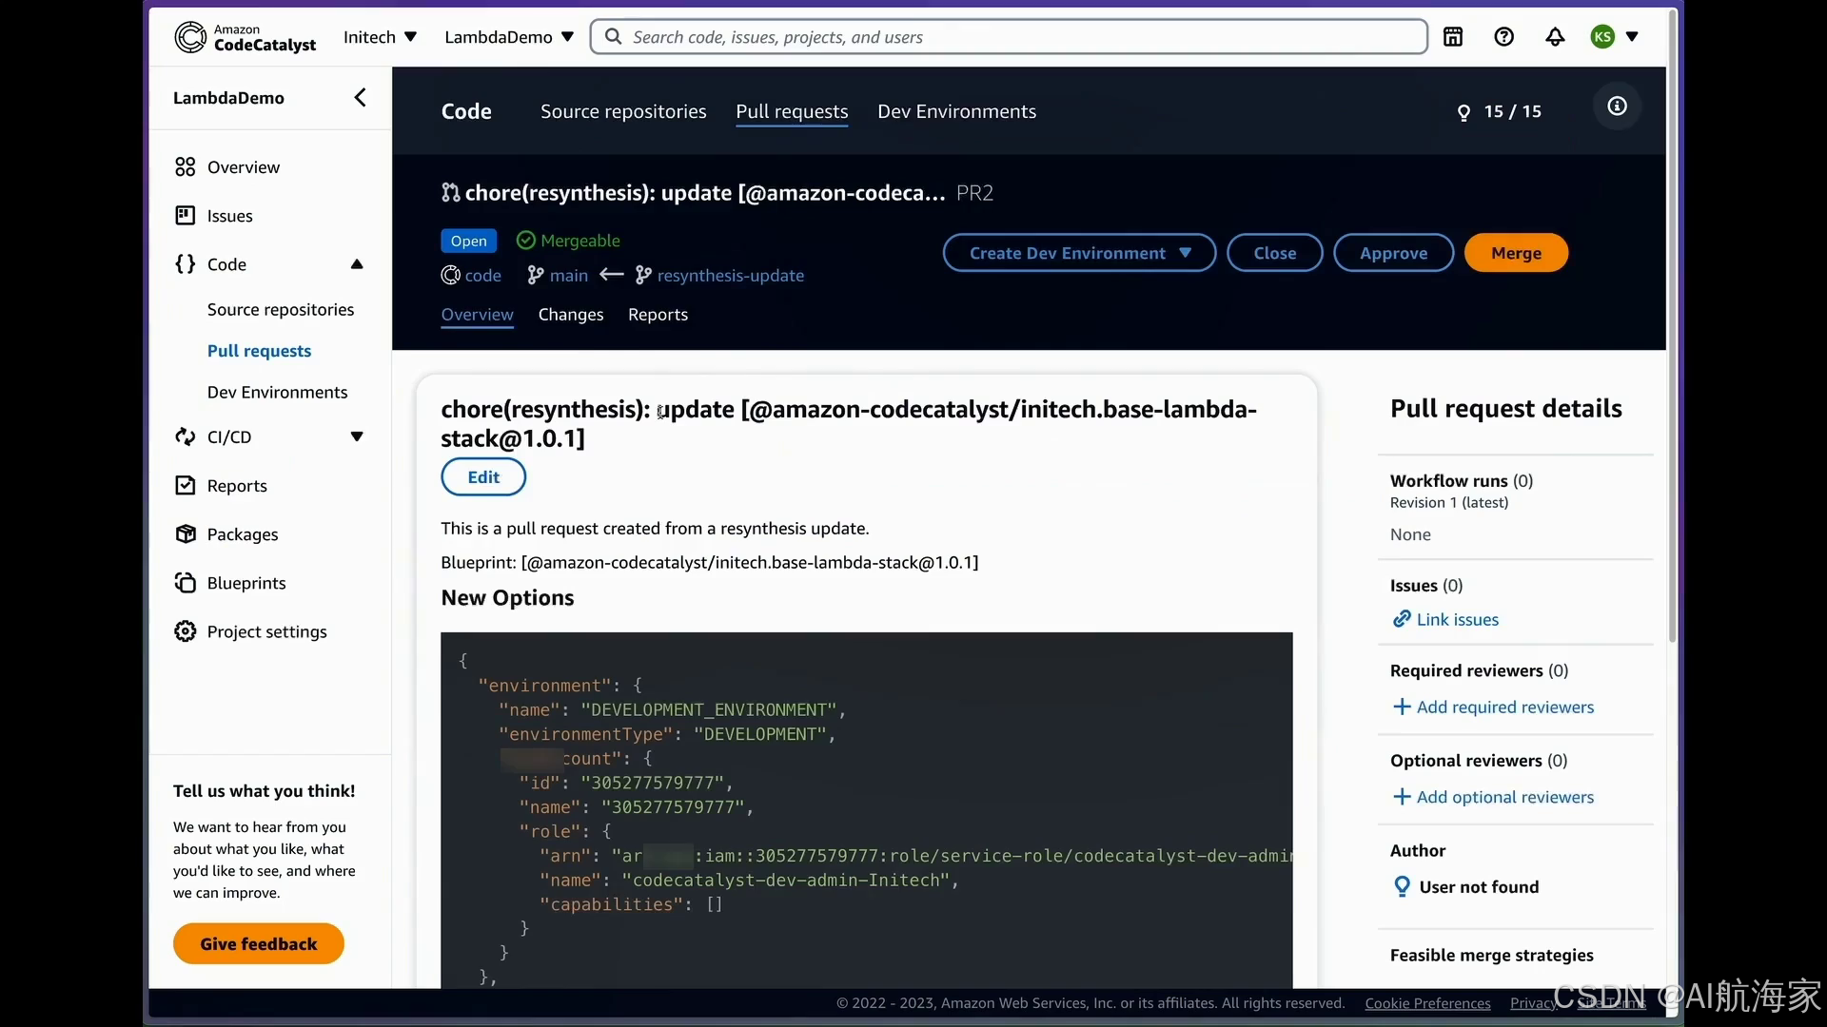
Task: Switch to the Changes tab
Action: pyautogui.click(x=570, y=315)
